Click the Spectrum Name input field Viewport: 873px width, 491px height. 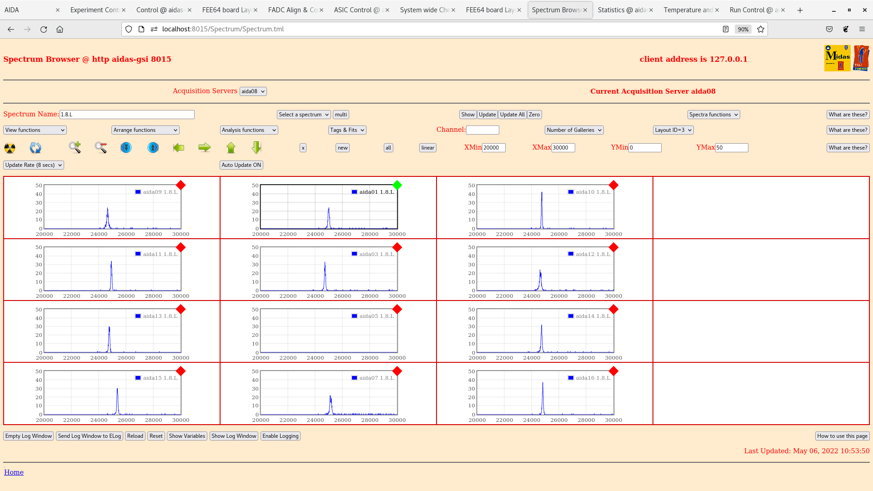coord(127,115)
